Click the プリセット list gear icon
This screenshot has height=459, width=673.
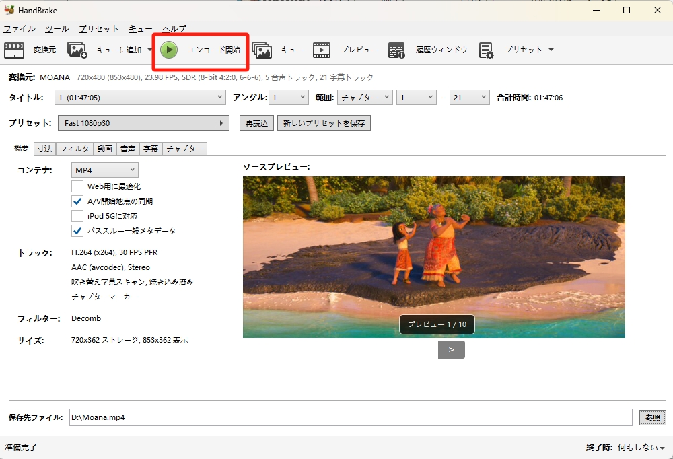tap(487, 50)
